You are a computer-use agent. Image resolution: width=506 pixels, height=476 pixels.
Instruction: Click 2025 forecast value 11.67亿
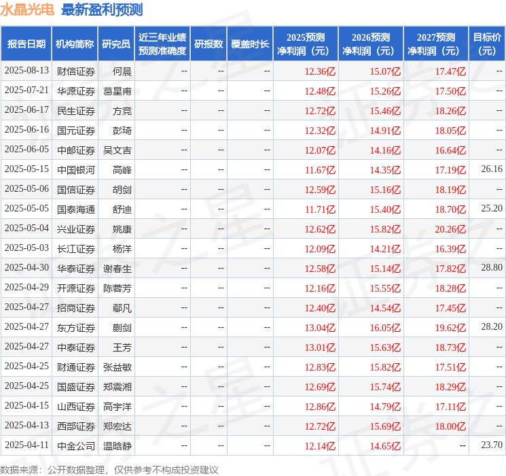[x=320, y=170]
